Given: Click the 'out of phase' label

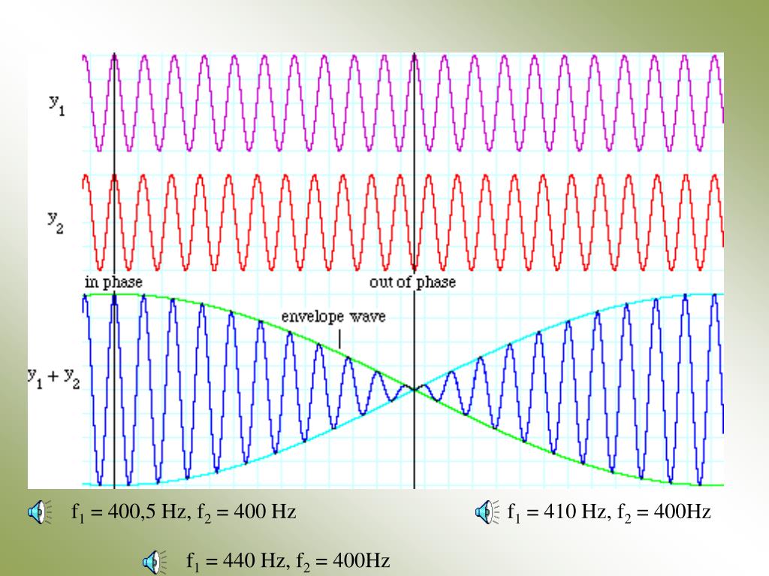Looking at the screenshot, I should coord(412,282).
